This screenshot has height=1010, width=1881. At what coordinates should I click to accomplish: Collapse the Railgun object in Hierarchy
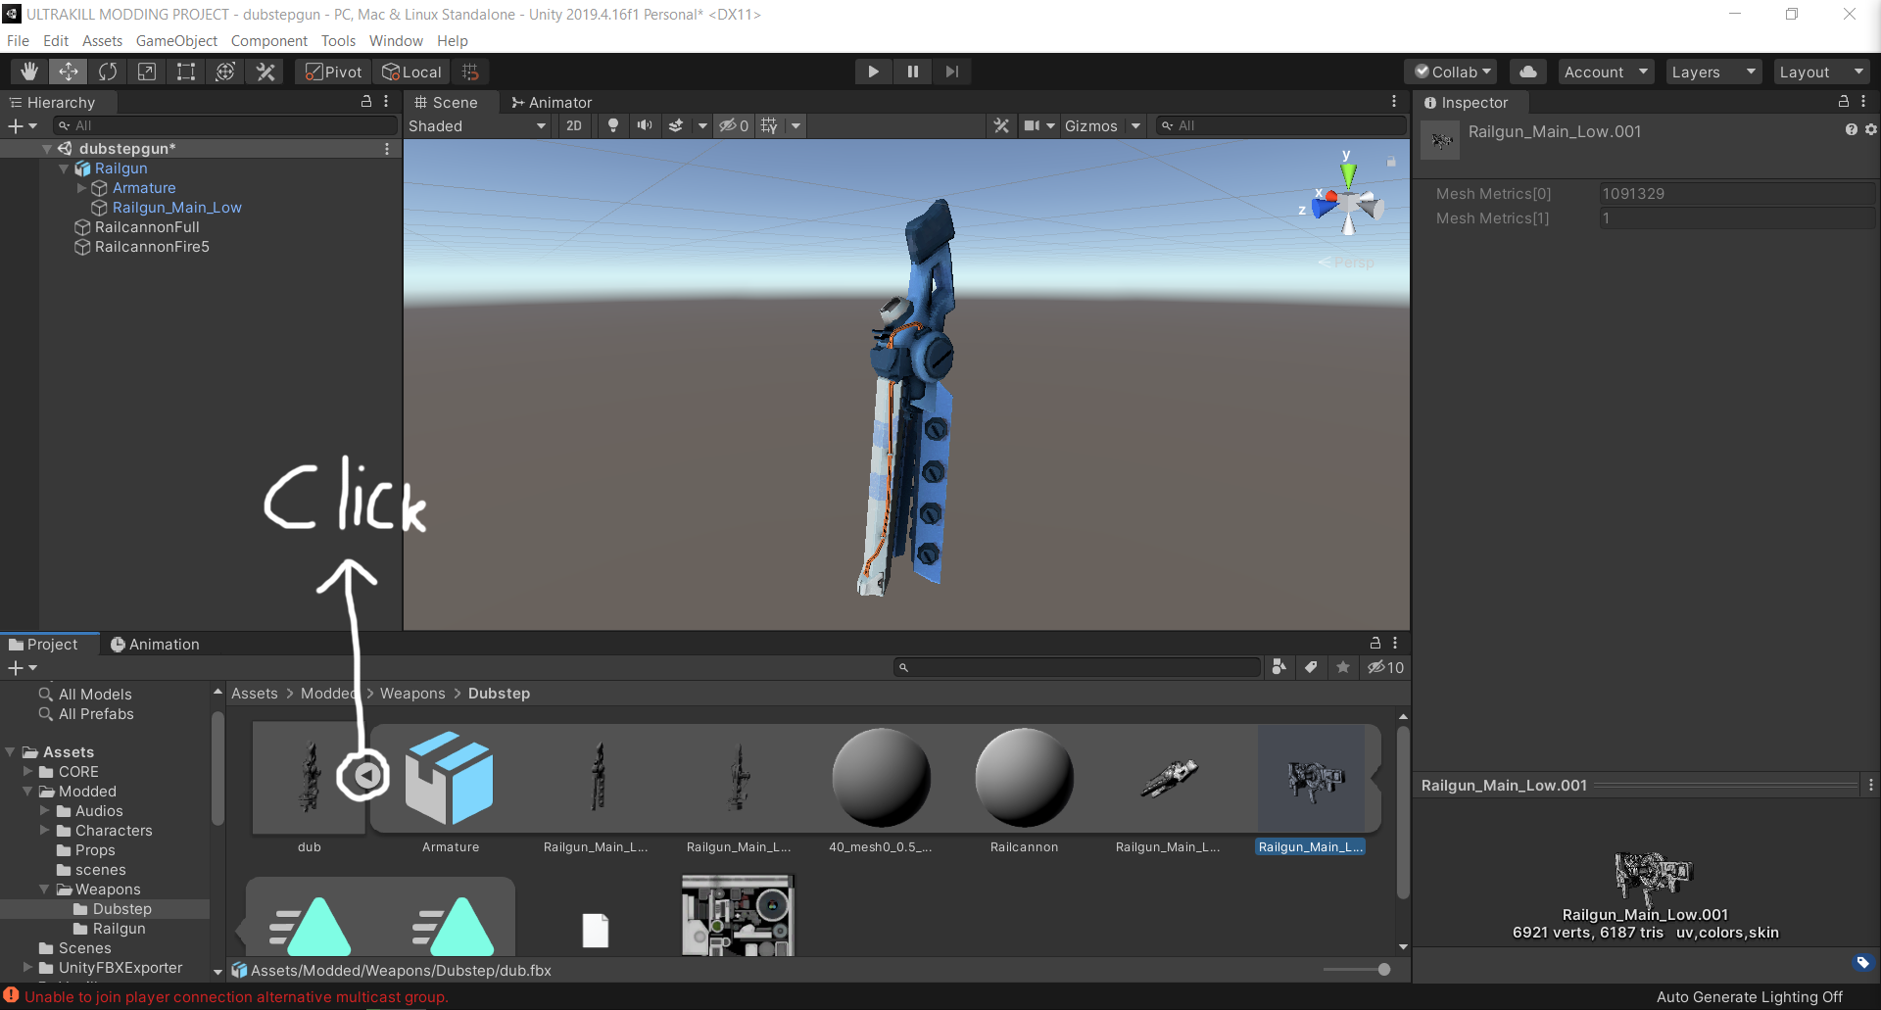pyautogui.click(x=65, y=168)
